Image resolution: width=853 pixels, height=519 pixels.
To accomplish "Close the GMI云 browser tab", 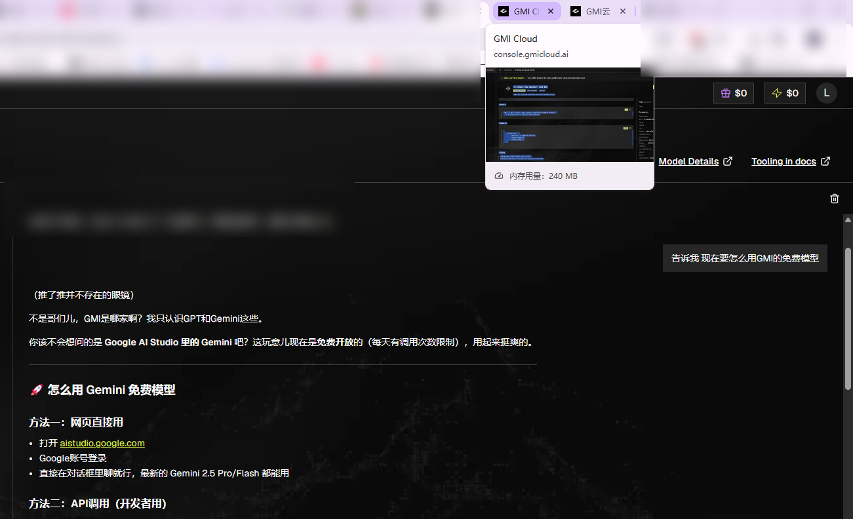I will click(x=623, y=11).
